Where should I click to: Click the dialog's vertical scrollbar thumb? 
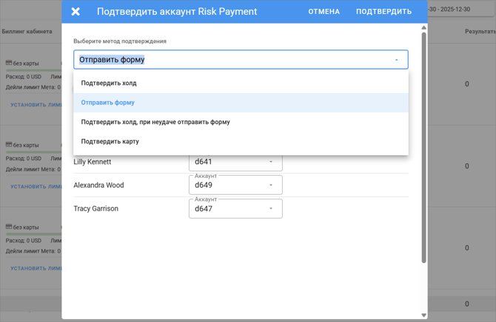click(424, 148)
